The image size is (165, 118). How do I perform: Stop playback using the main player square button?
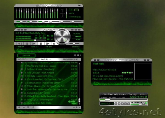(x=41, y=44)
